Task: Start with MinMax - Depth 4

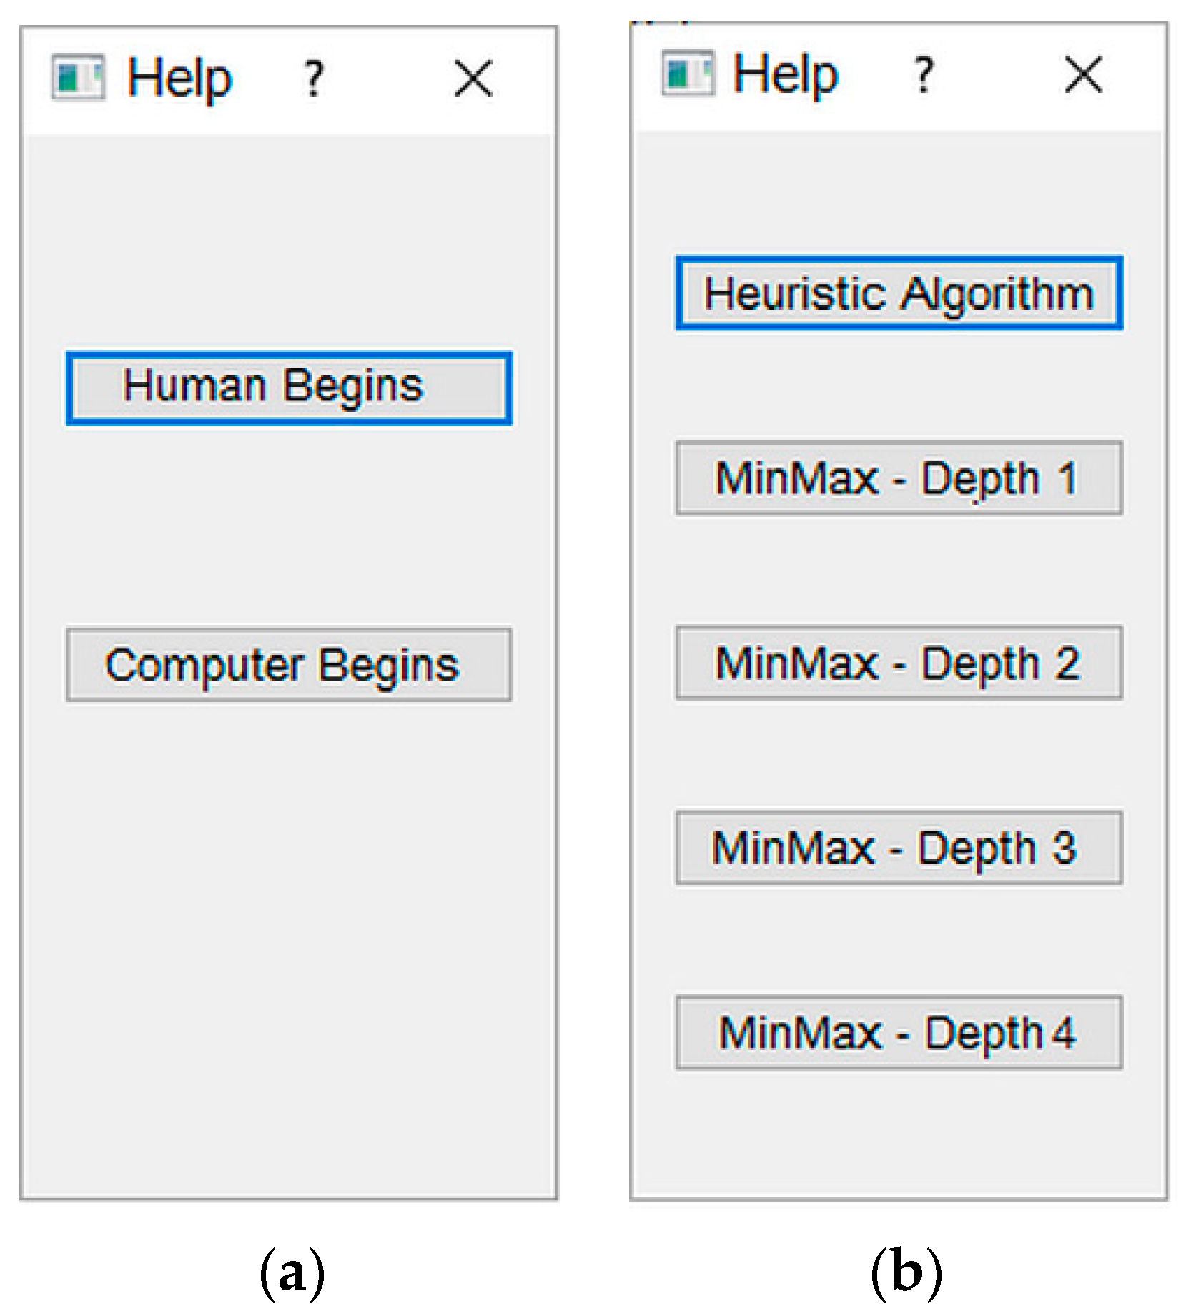Action: point(899,1032)
